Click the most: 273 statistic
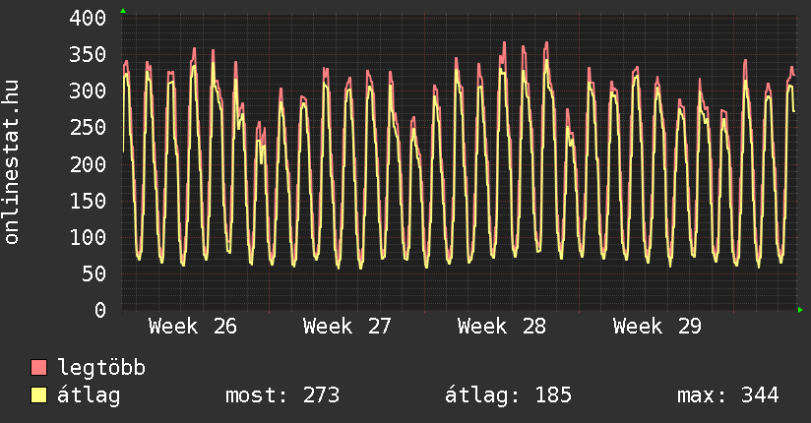The height and width of the screenshot is (423, 811). [x=282, y=395]
